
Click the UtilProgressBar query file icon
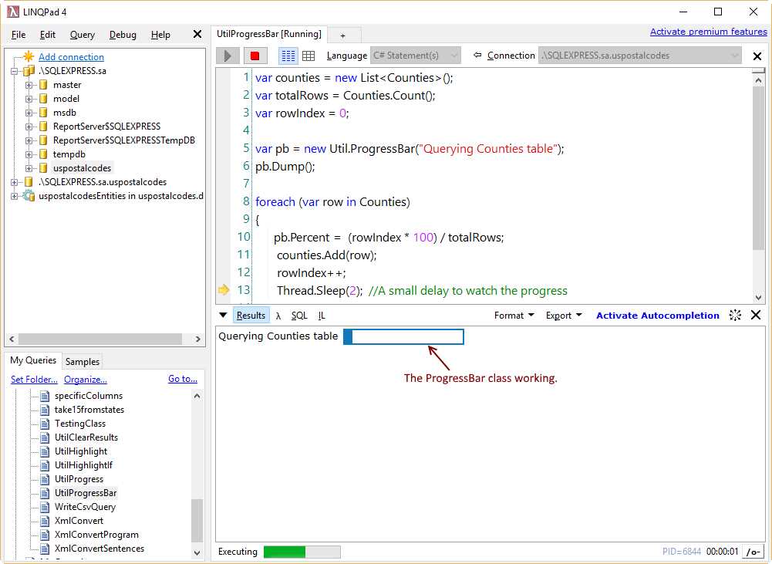click(x=45, y=493)
